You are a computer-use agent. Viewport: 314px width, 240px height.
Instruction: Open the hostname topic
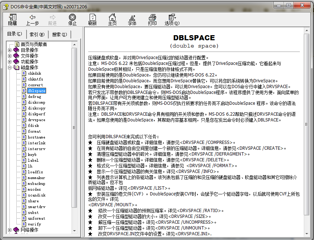[x=36, y=137]
